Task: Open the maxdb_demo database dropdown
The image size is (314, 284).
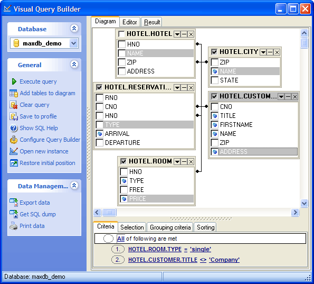Action: pyautogui.click(x=73, y=43)
